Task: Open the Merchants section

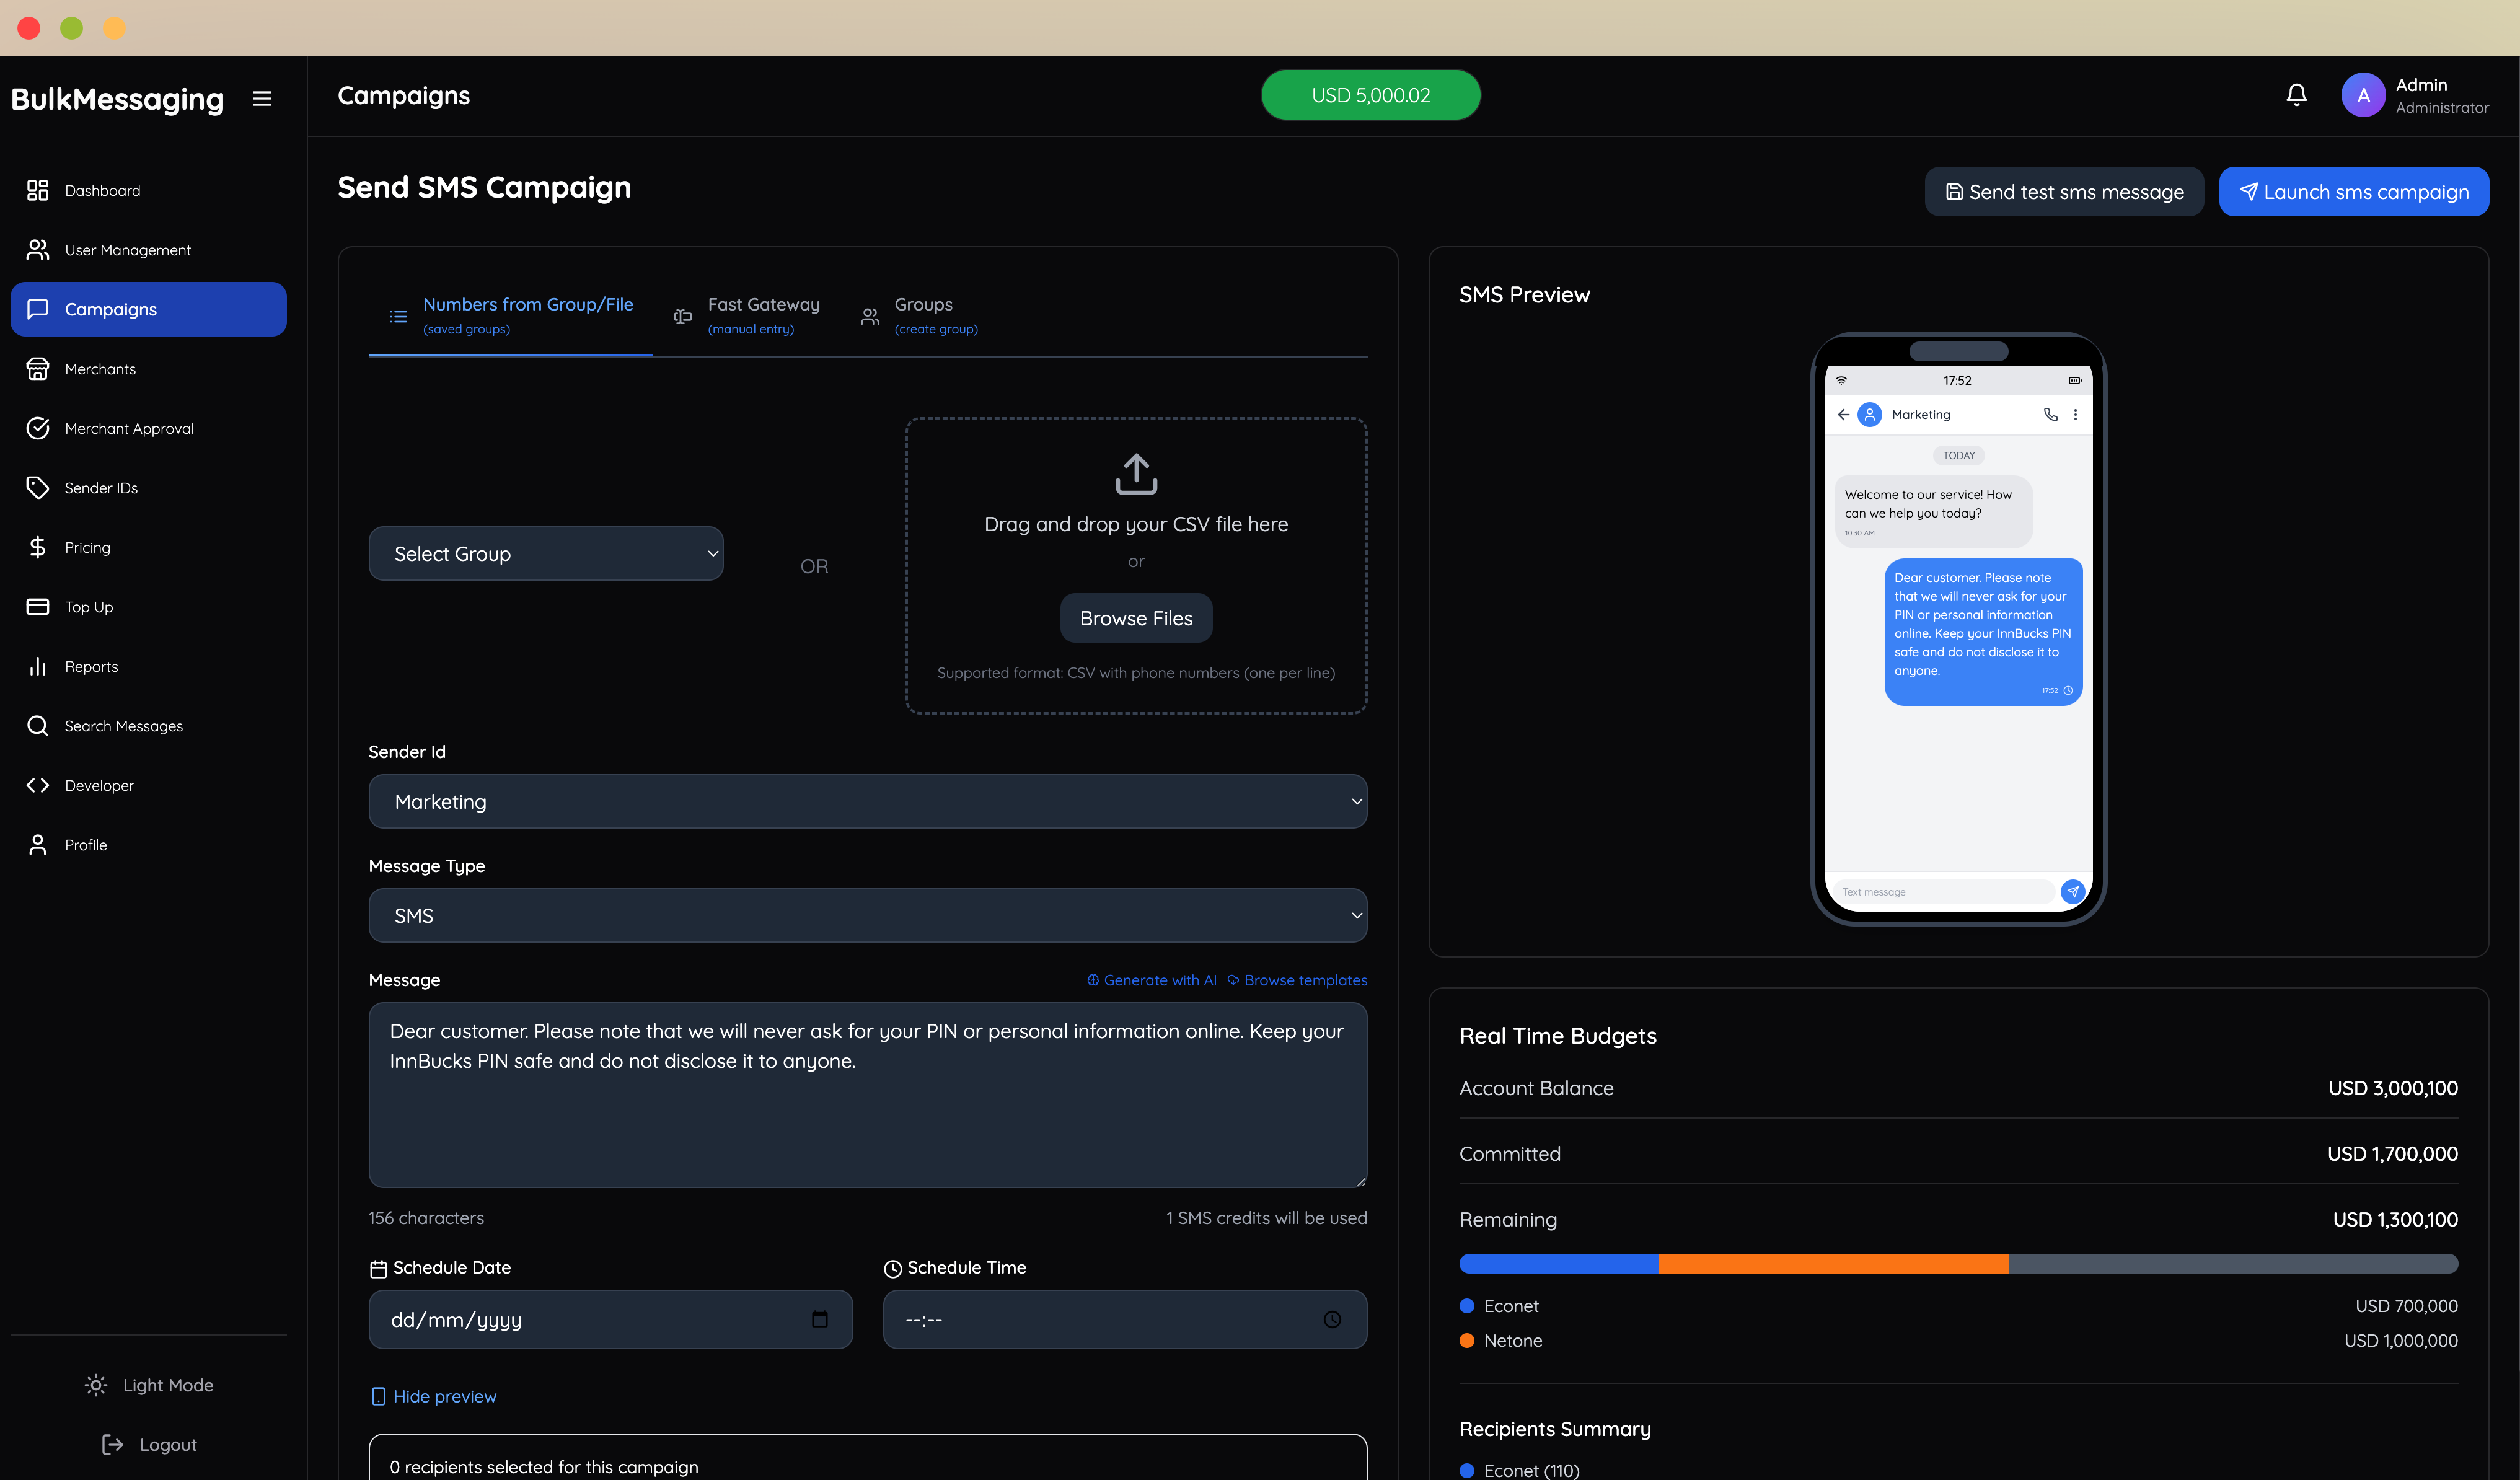Action: (100, 368)
